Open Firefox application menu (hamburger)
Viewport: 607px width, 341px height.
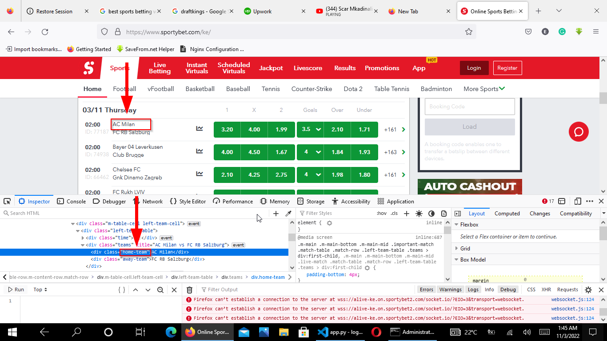(596, 32)
